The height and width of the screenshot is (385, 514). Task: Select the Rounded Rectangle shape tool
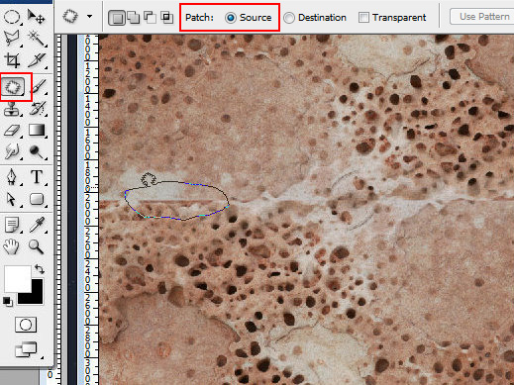tap(37, 199)
